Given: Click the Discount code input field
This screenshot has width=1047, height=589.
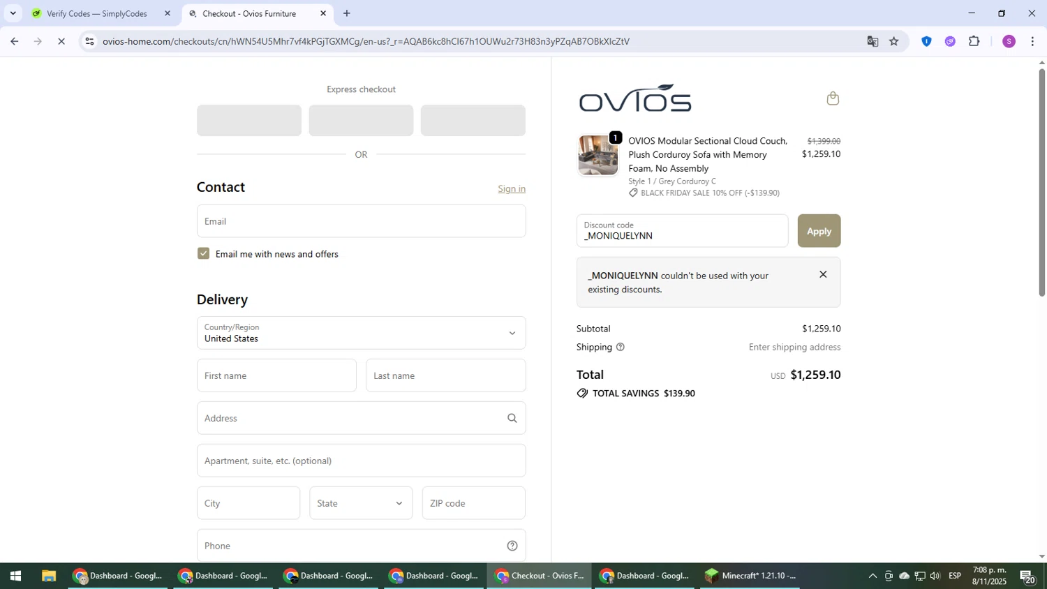Looking at the screenshot, I should click(x=682, y=231).
